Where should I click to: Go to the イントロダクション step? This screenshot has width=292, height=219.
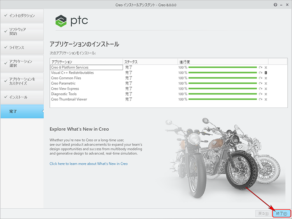(22, 16)
